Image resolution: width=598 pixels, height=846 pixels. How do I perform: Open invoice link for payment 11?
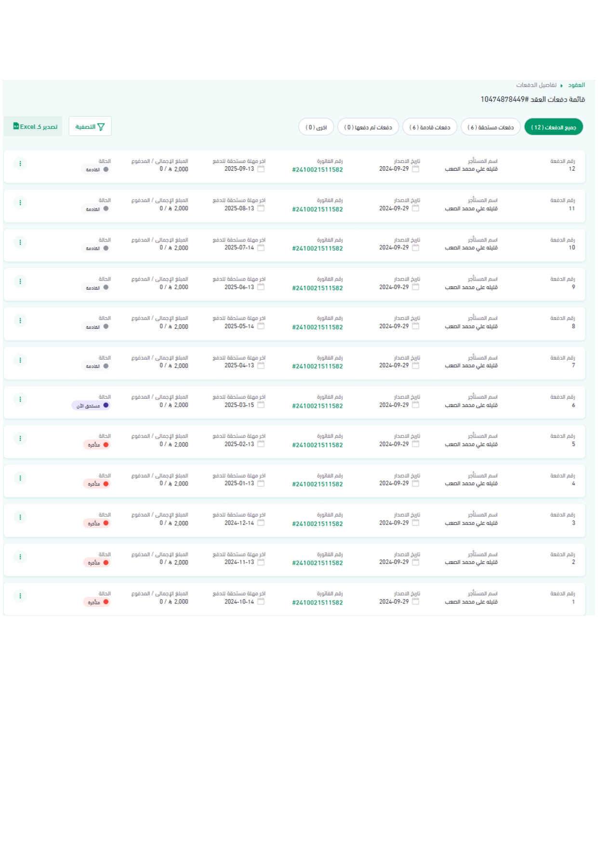(317, 210)
